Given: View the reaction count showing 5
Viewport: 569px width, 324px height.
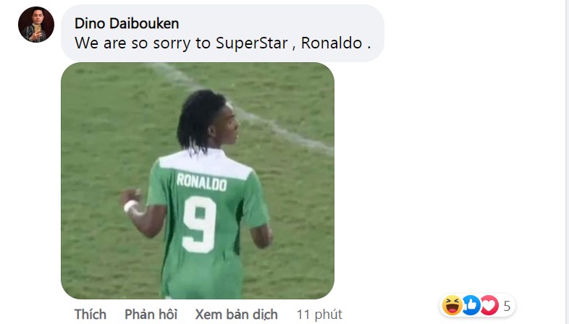Looking at the screenshot, I should pos(507,306).
